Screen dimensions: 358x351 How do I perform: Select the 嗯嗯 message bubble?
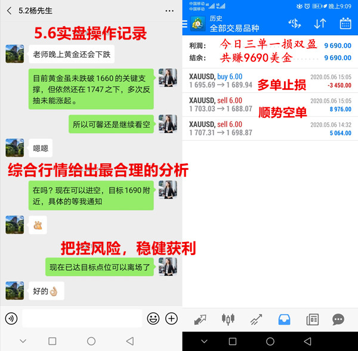(41, 148)
